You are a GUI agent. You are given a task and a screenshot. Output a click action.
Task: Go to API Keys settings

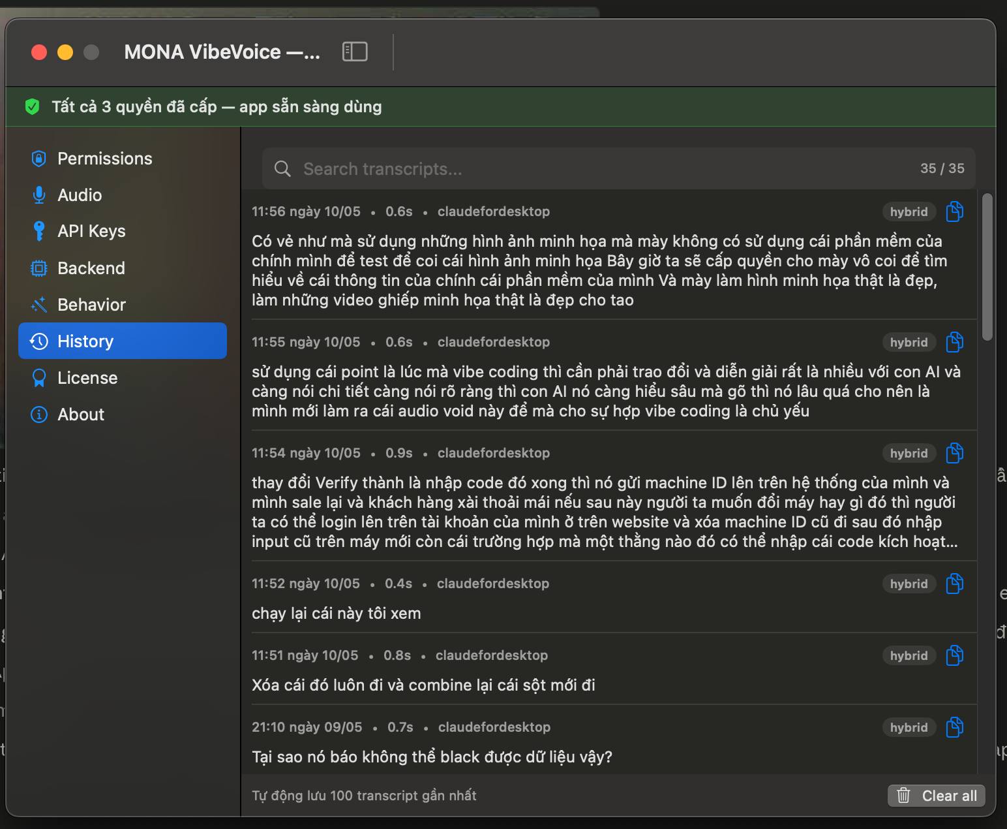[x=123, y=231]
